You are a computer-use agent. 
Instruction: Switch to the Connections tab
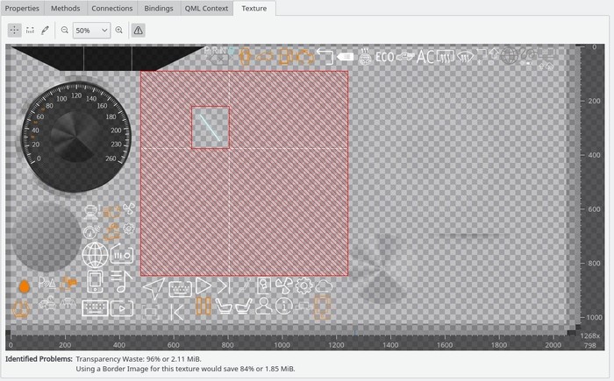pyautogui.click(x=112, y=8)
